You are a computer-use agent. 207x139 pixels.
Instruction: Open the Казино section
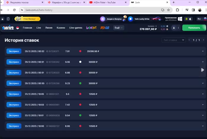tap(61, 28)
